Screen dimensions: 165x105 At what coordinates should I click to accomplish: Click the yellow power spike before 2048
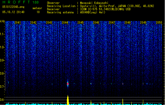[123, 102]
